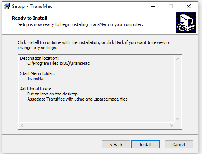202x154 pixels.
Task: Click the setup icon in the title bar
Action: tap(7, 6)
